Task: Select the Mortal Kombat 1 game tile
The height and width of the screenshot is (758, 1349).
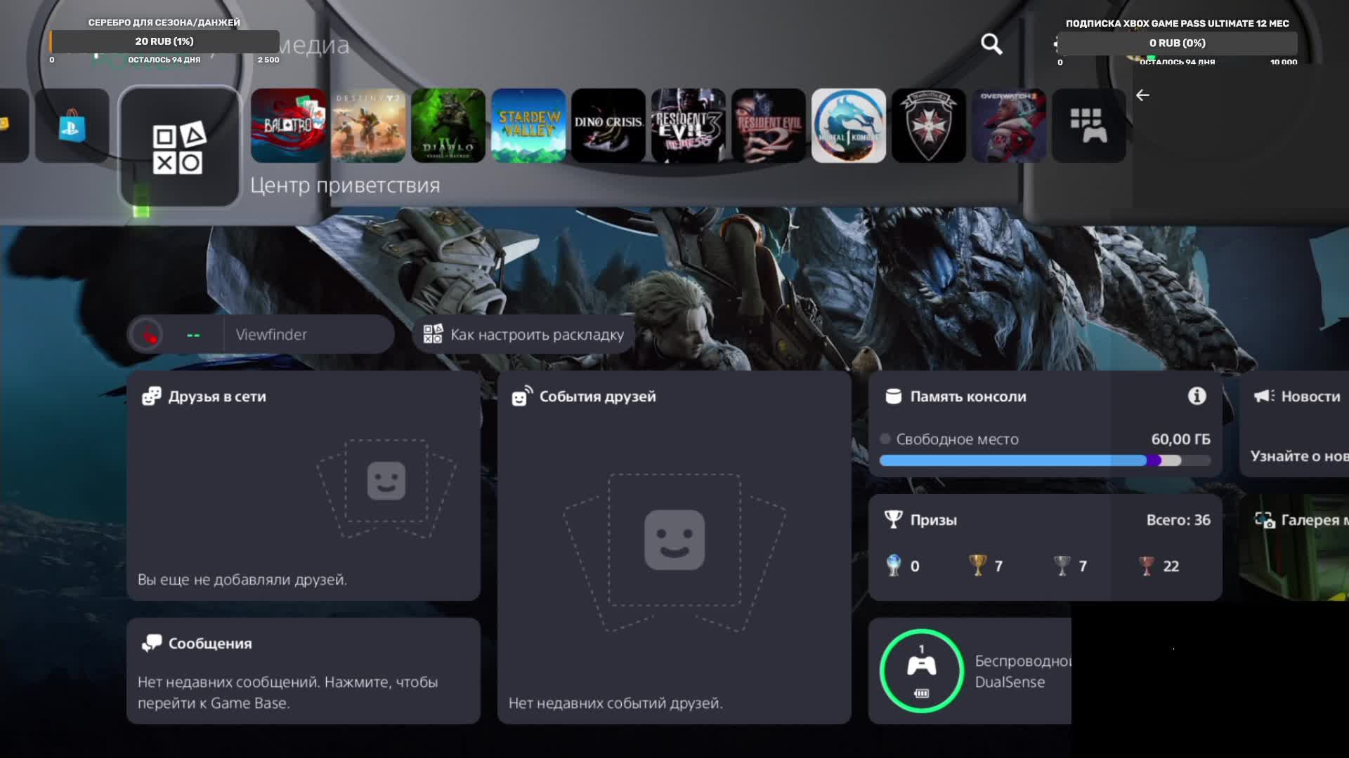Action: (849, 126)
